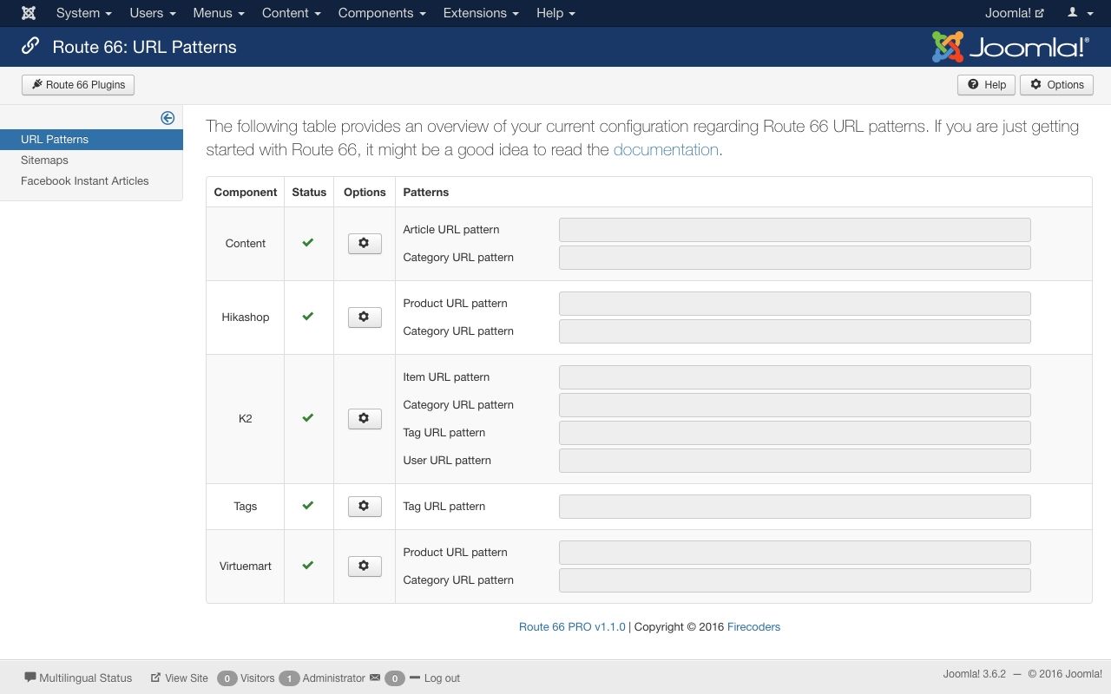The height and width of the screenshot is (694, 1111).
Task: Open the Menus dropdown
Action: coord(219,13)
